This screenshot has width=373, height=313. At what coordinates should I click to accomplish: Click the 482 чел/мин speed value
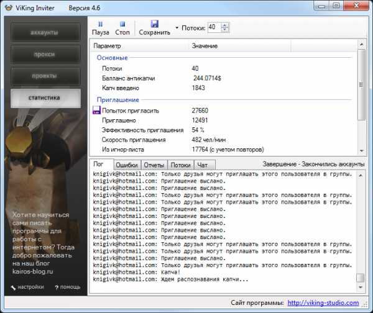click(209, 140)
